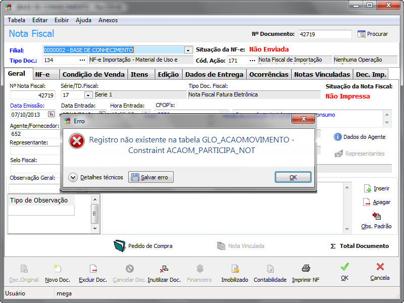Click the Pedido de Compra icon
This screenshot has width=404, height=303.
point(119,246)
